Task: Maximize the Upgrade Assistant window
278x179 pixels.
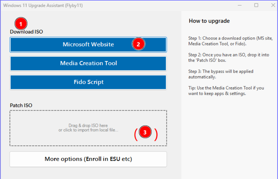Action: (256, 5)
